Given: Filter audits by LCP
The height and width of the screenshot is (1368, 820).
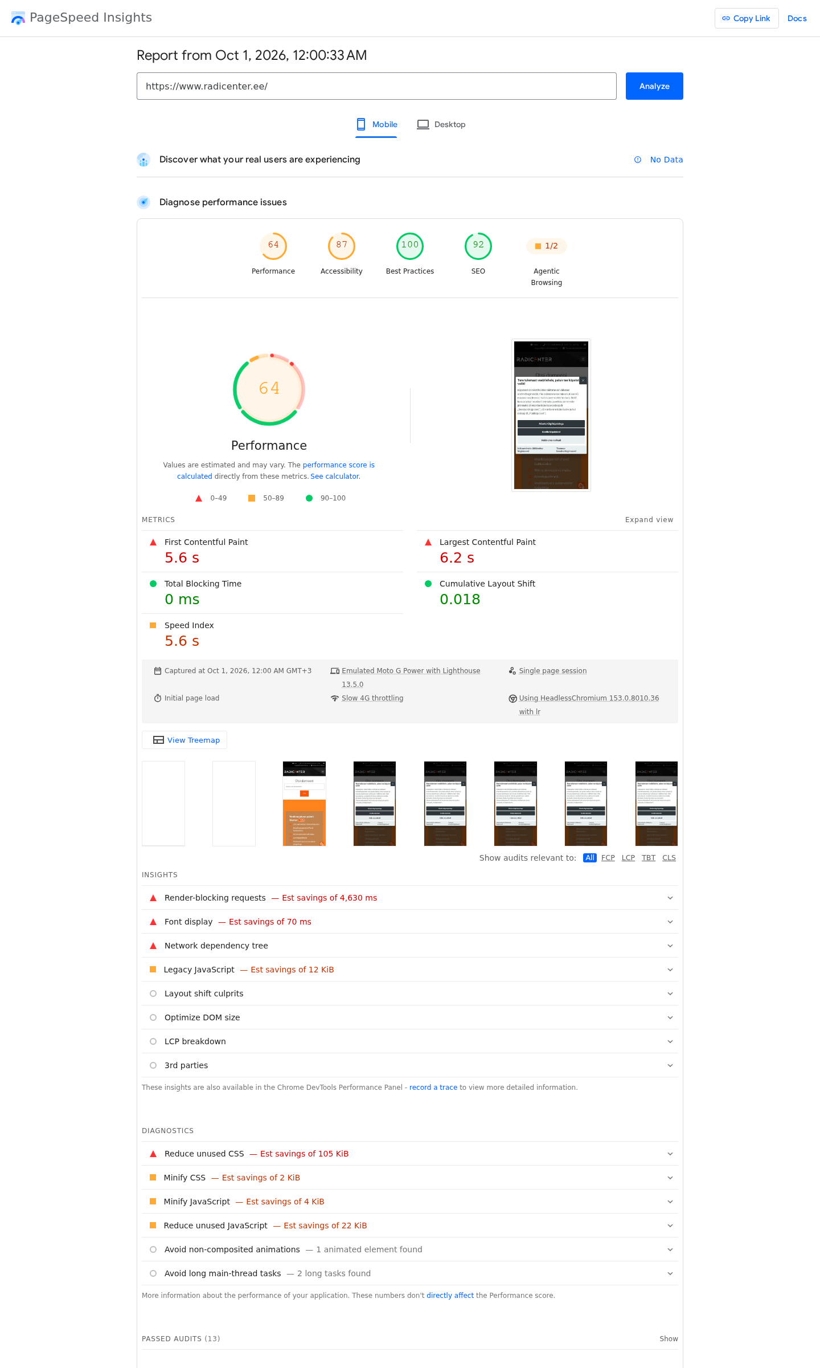Looking at the screenshot, I should [628, 858].
